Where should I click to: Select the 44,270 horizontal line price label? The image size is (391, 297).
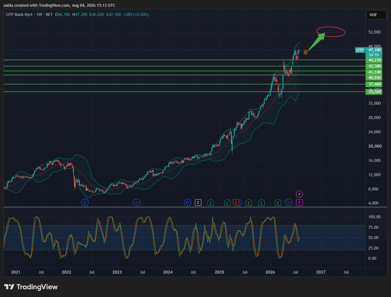[374, 60]
